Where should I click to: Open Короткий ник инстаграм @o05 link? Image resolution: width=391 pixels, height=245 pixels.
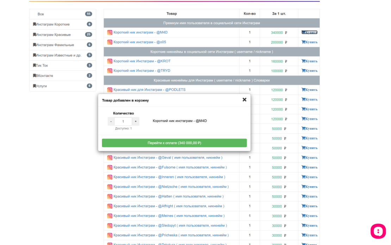click(139, 42)
